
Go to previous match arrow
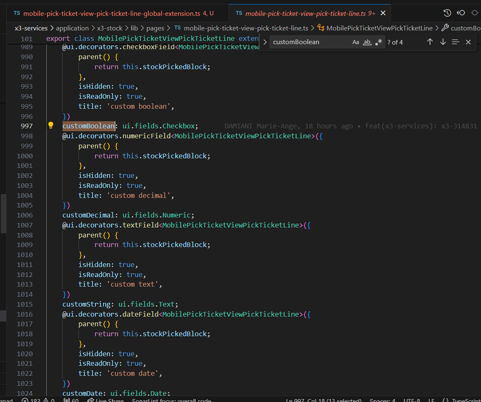[430, 42]
